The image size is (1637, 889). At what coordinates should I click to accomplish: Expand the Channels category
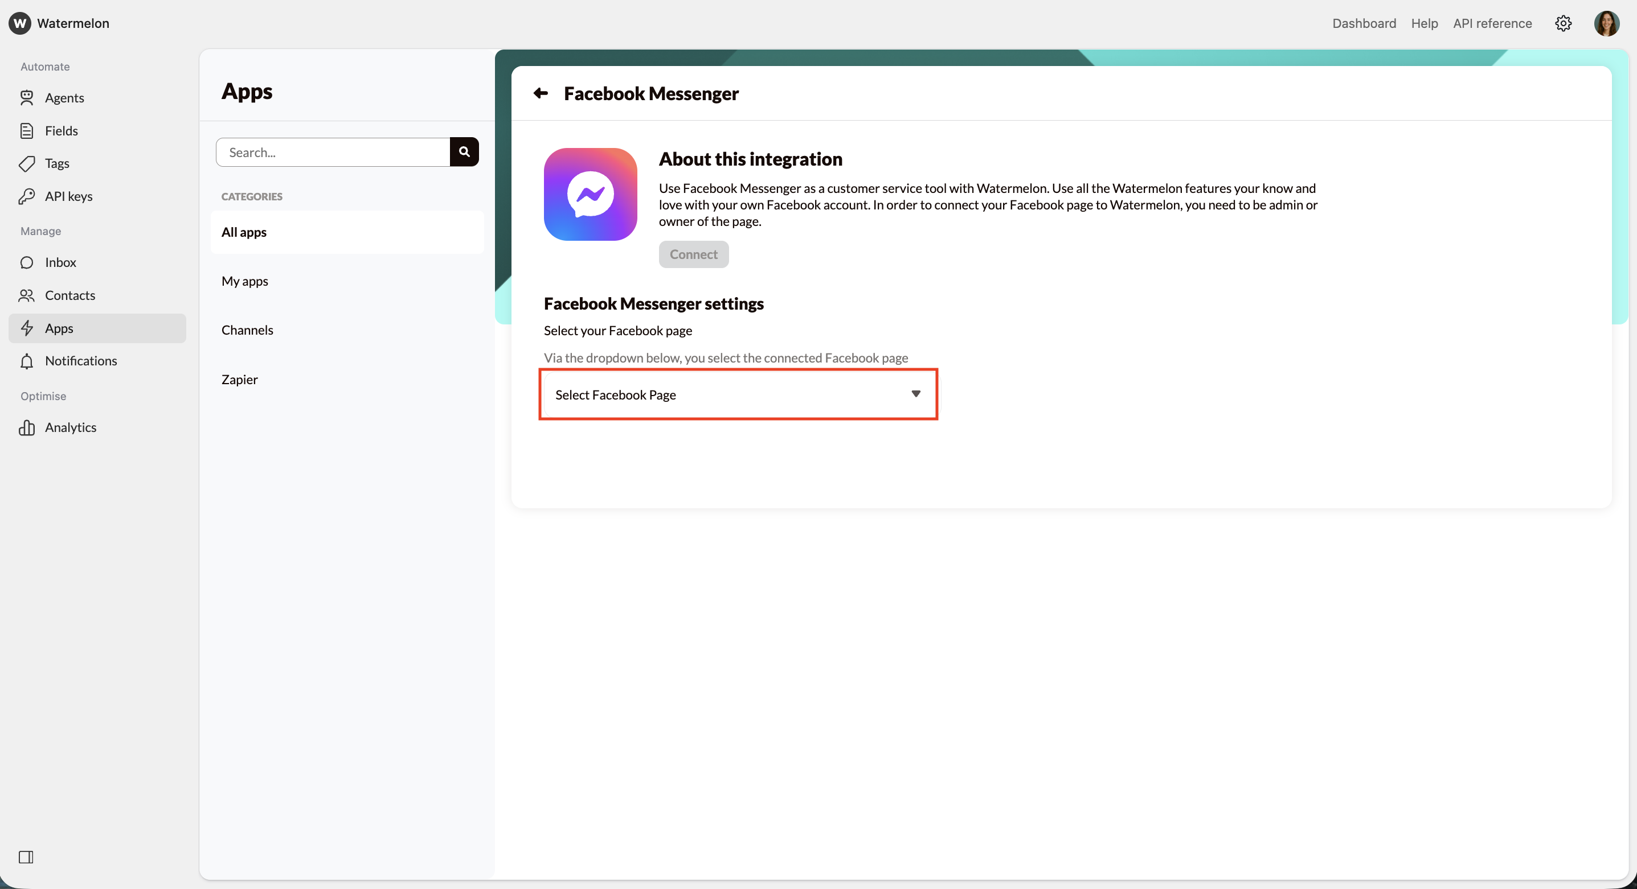click(247, 330)
